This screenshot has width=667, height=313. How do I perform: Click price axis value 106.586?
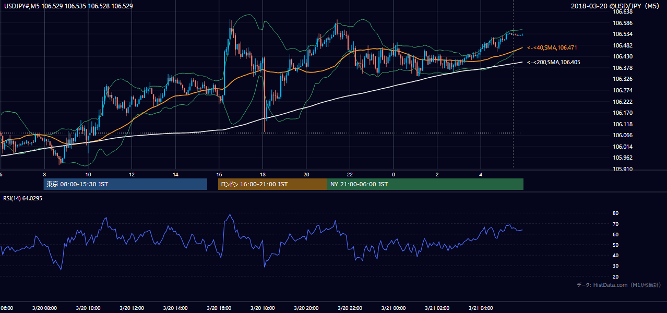(623, 23)
